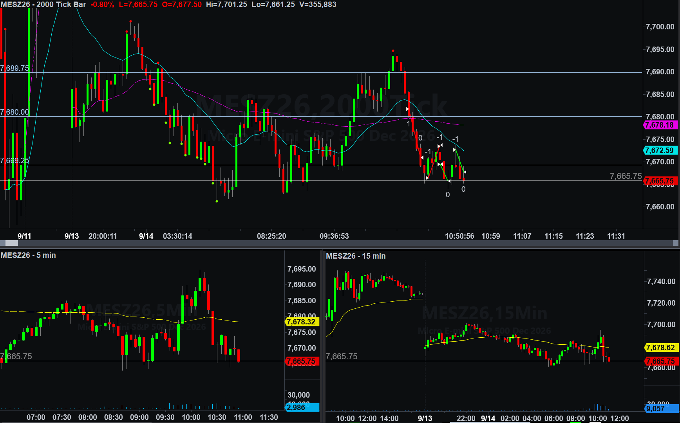Image resolution: width=680 pixels, height=423 pixels.
Task: Click the L=7,665.75 last price header value
Action: coord(138,5)
